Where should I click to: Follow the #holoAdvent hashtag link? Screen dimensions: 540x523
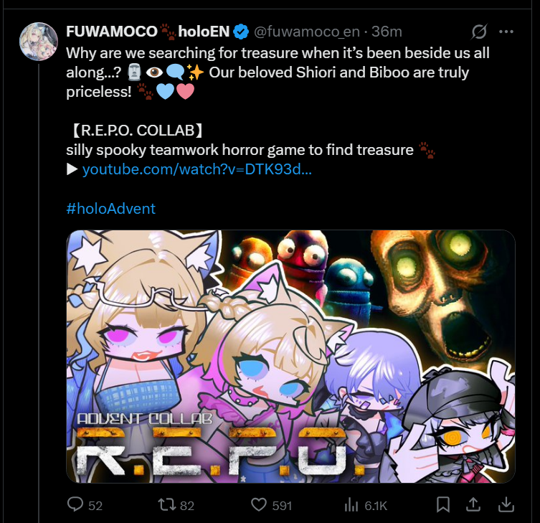(x=111, y=209)
